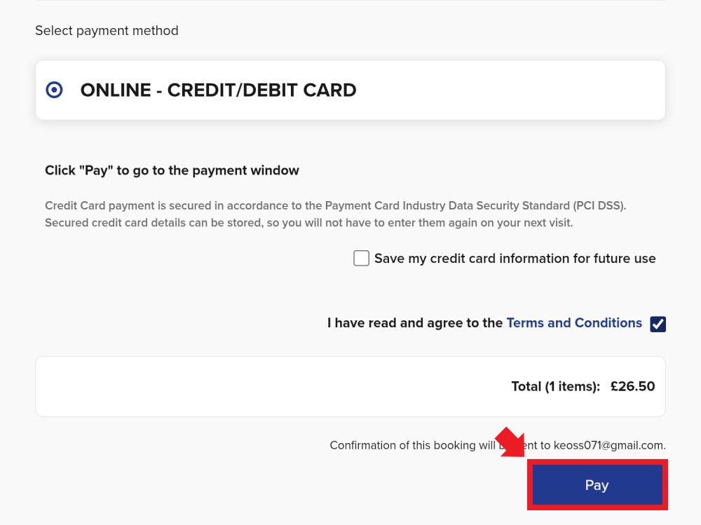Open the Terms and Conditions link
701x525 pixels.
click(x=574, y=323)
